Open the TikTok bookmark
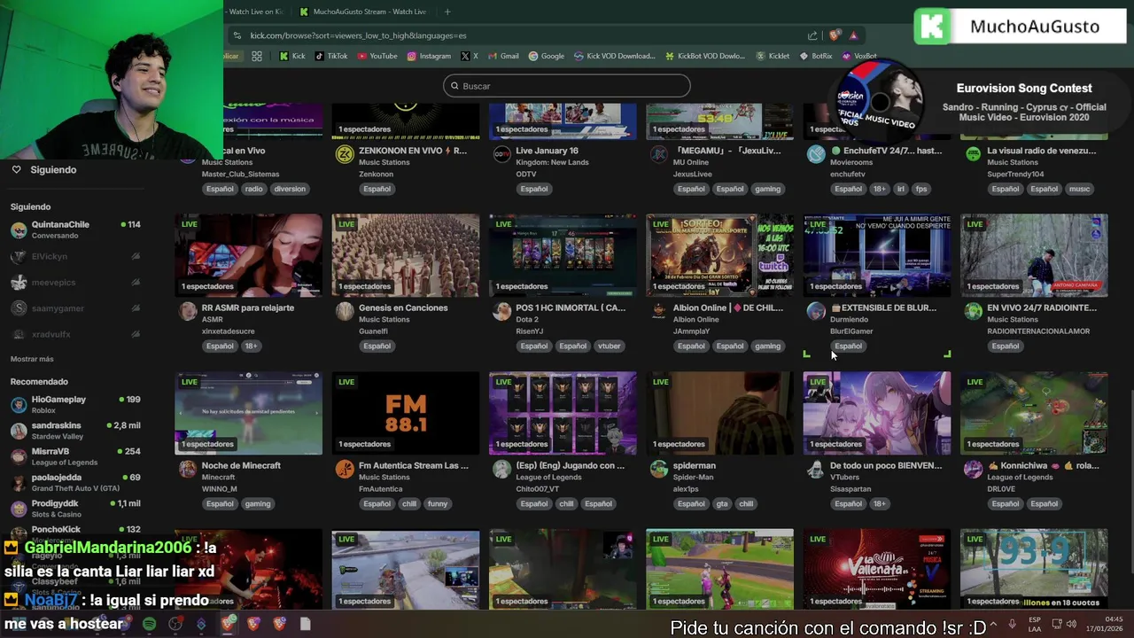 point(330,56)
